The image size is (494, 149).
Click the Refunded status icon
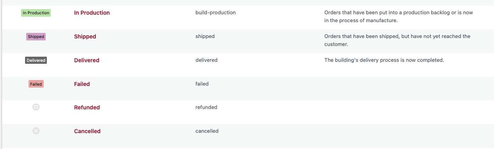[36, 107]
